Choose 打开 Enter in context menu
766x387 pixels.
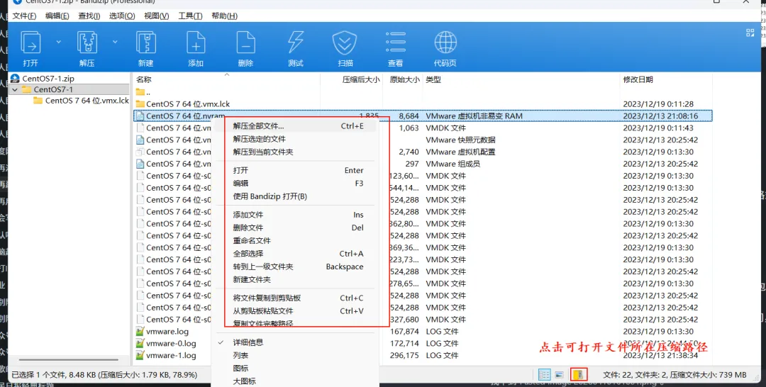(294, 170)
